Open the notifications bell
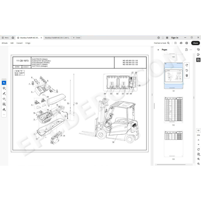 (163, 38)
